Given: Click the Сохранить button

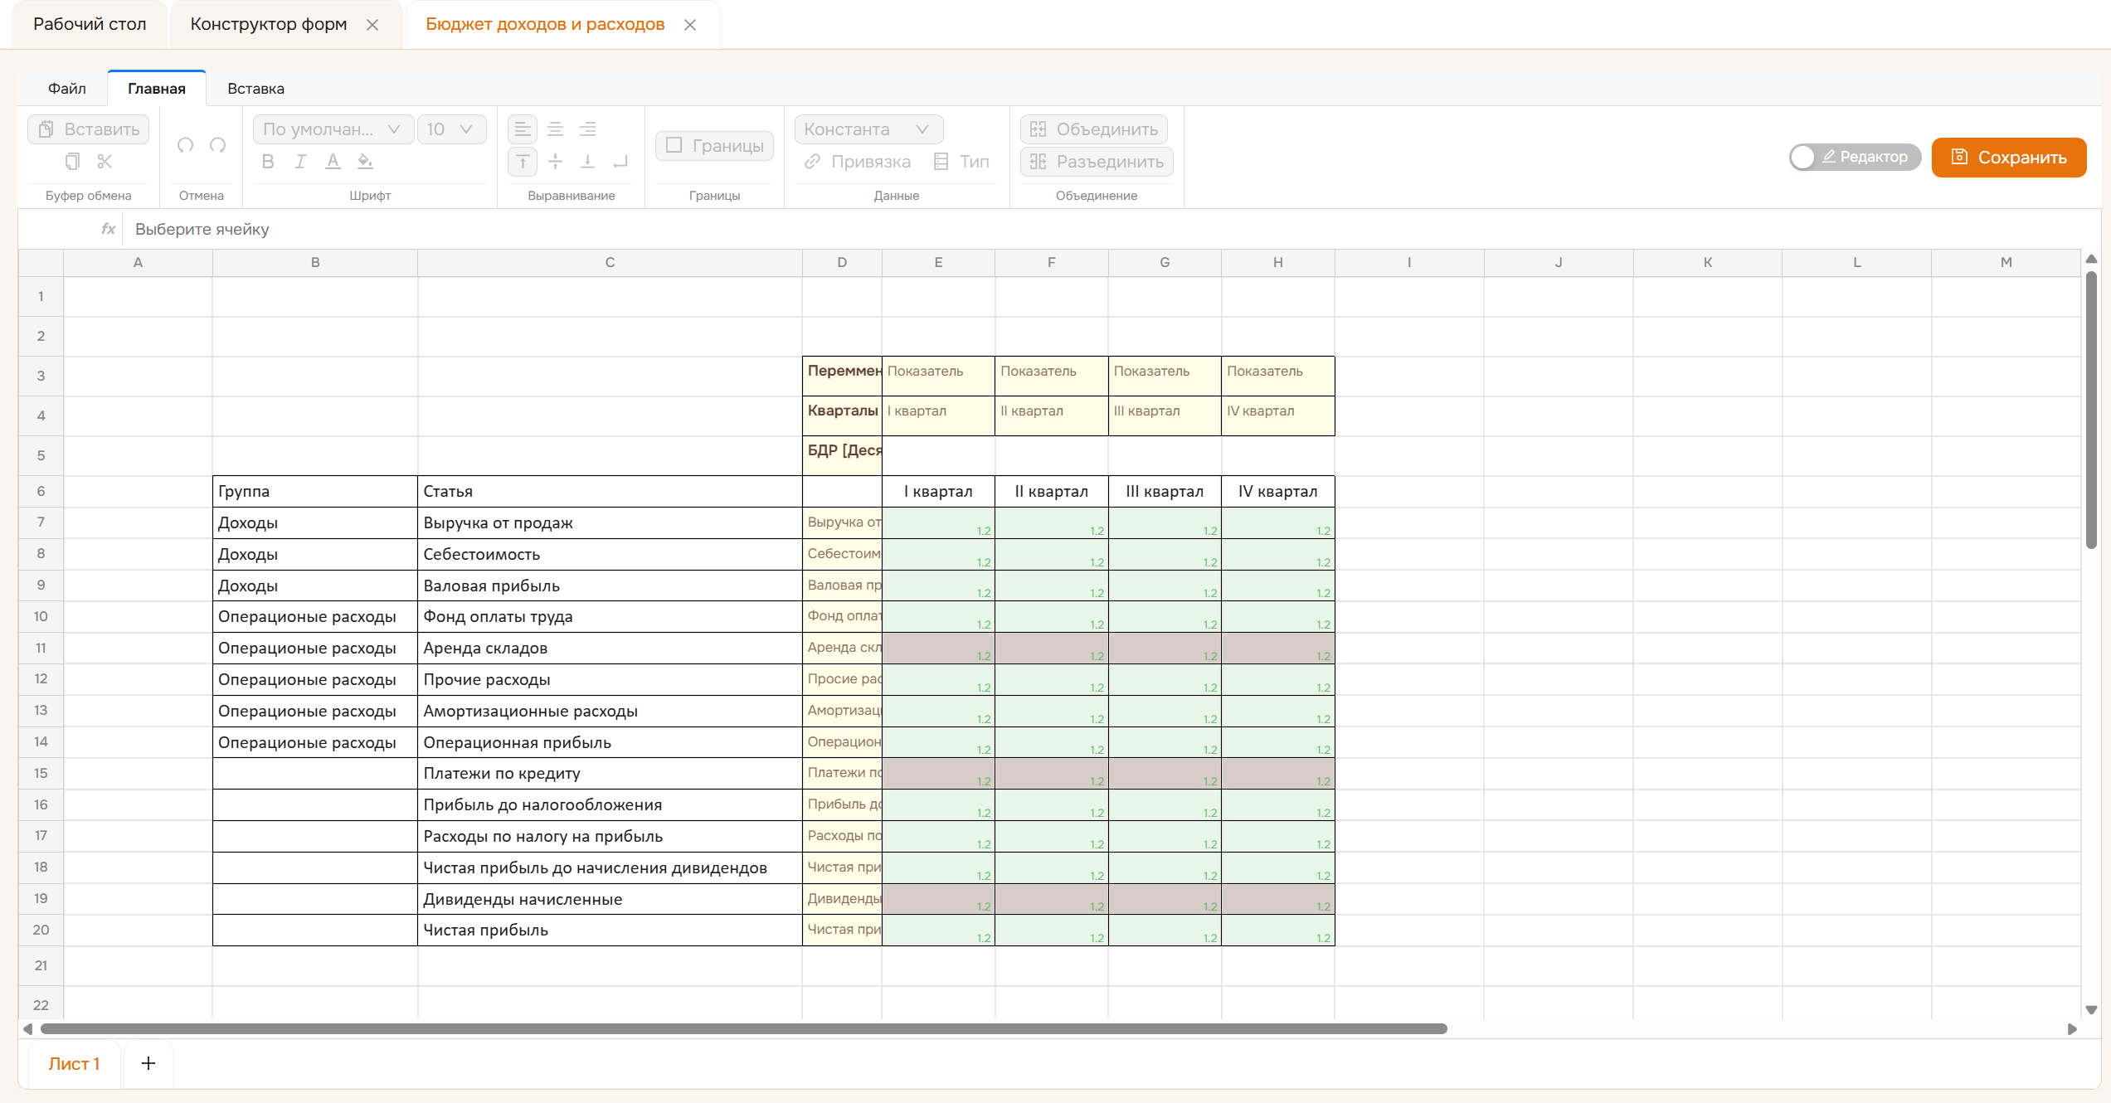Looking at the screenshot, I should point(2009,157).
